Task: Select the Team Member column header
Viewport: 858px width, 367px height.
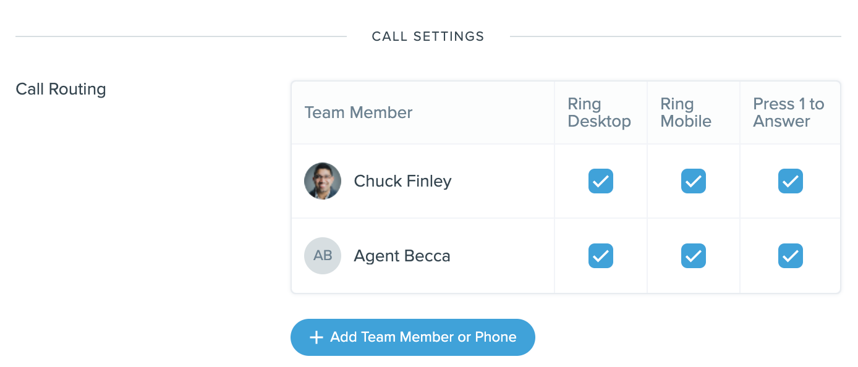Action: (358, 112)
